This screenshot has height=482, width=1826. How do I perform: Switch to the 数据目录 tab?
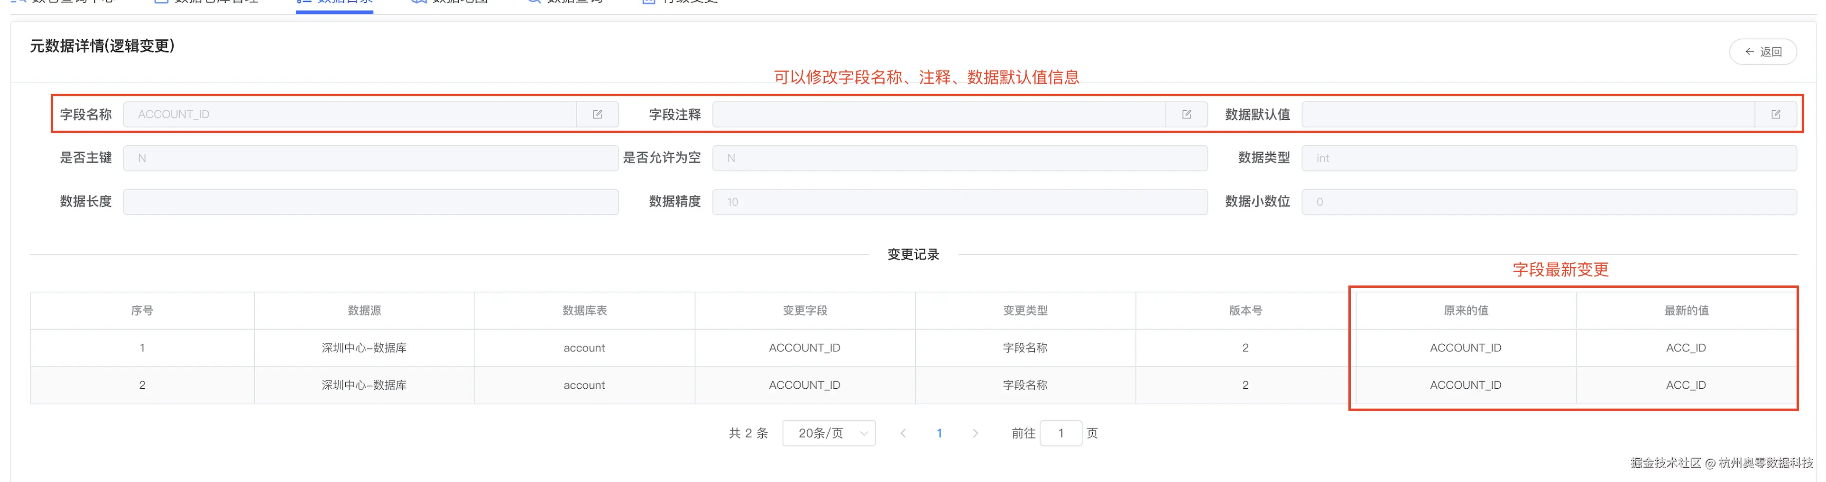333,2
